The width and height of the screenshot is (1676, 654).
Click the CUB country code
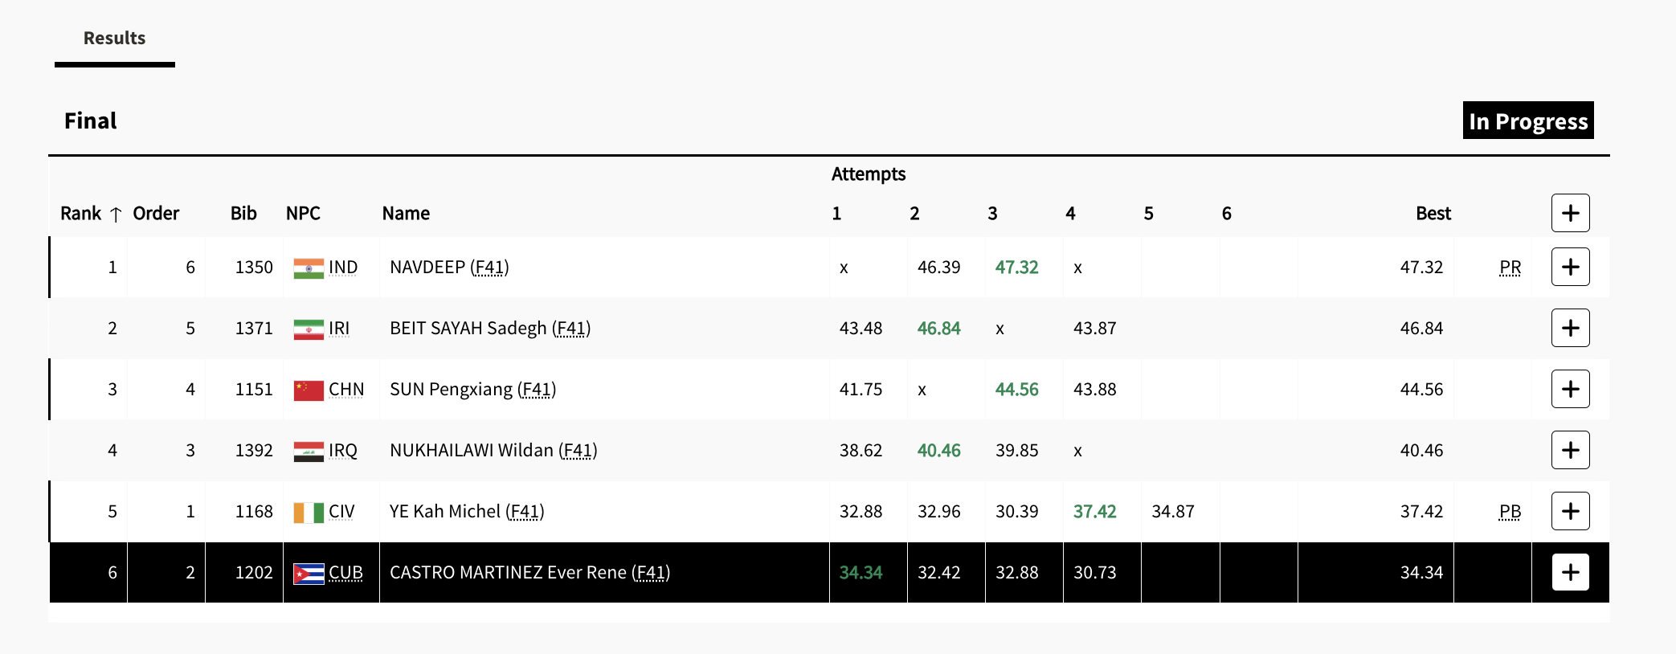[x=345, y=573]
